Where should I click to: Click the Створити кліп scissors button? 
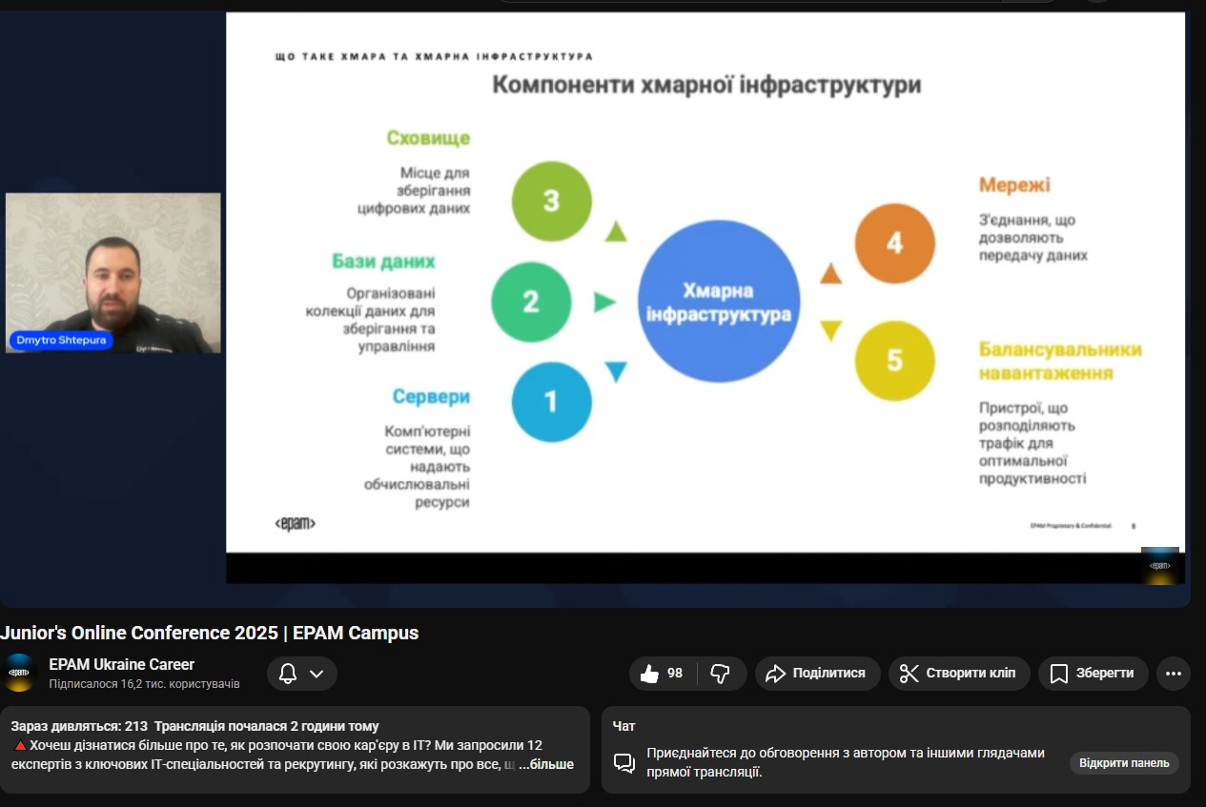(x=959, y=674)
